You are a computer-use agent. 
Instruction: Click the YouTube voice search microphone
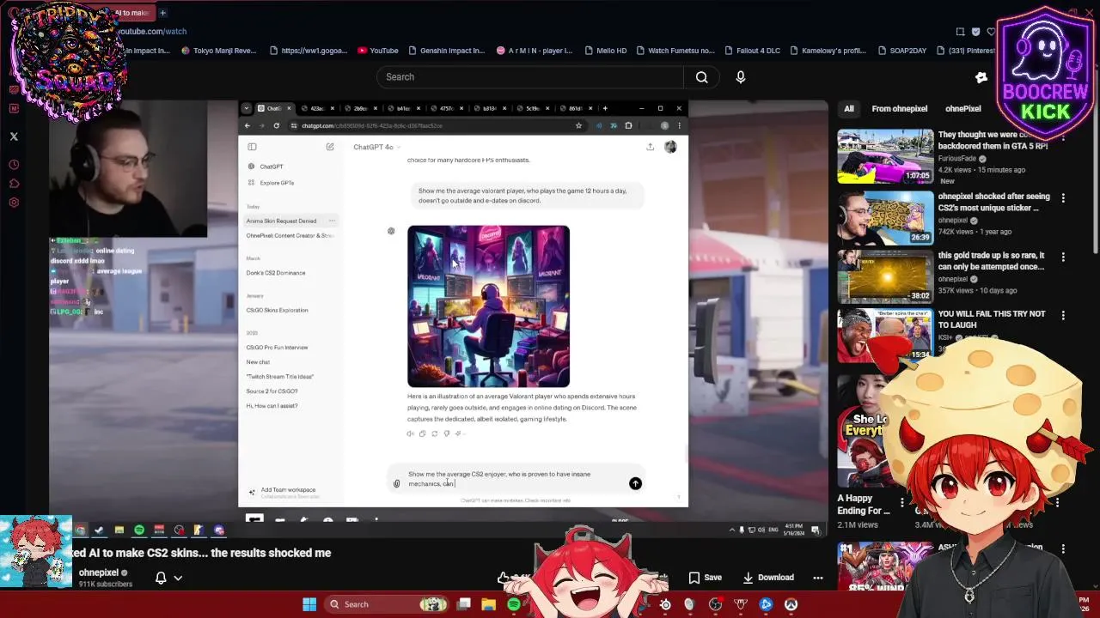741,77
